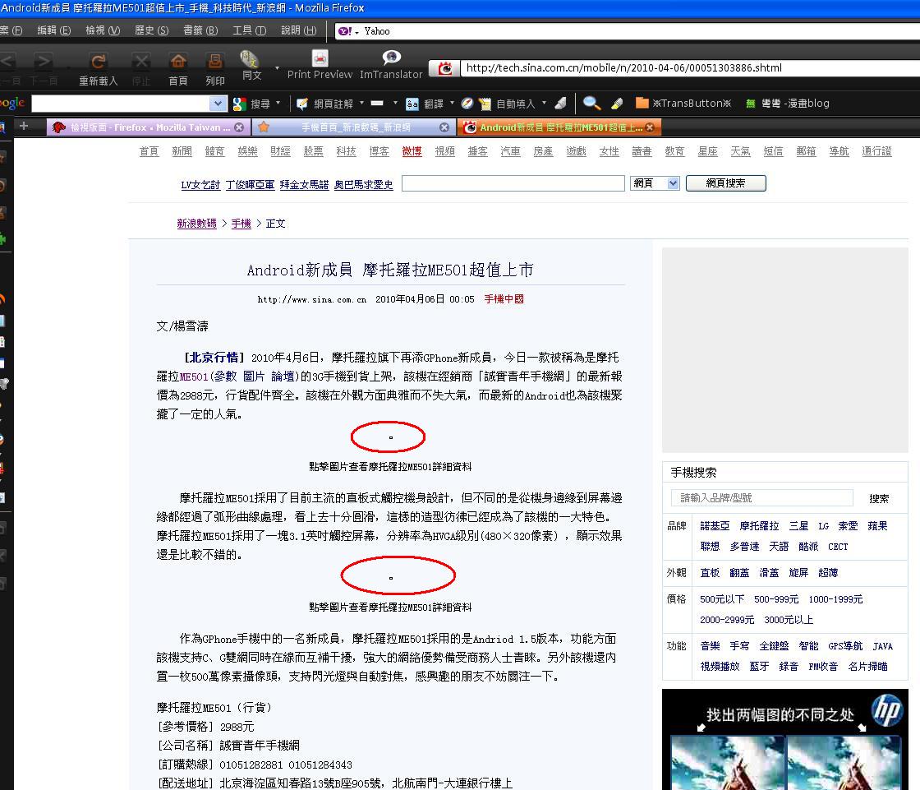Open the 手機中國 source link
Screen dimensions: 920x790
(x=503, y=299)
